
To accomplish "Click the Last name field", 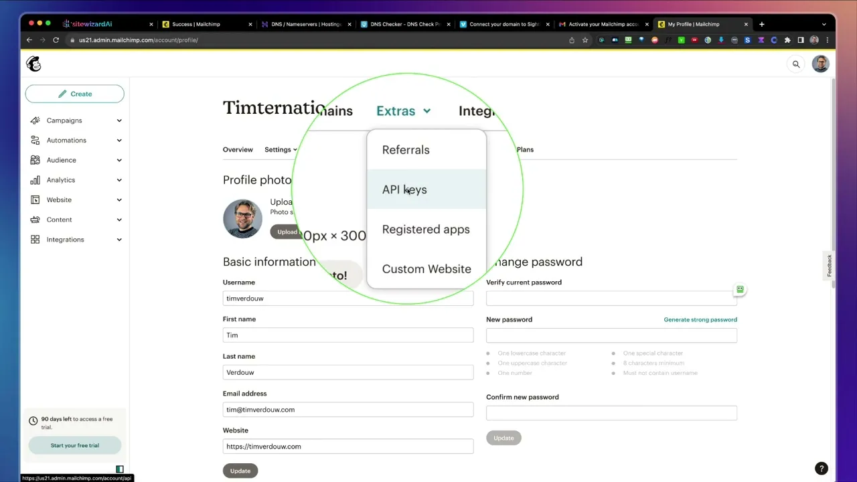I will coord(348,372).
